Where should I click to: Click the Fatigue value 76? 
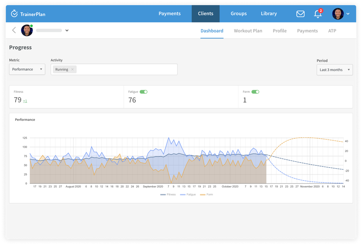(132, 100)
